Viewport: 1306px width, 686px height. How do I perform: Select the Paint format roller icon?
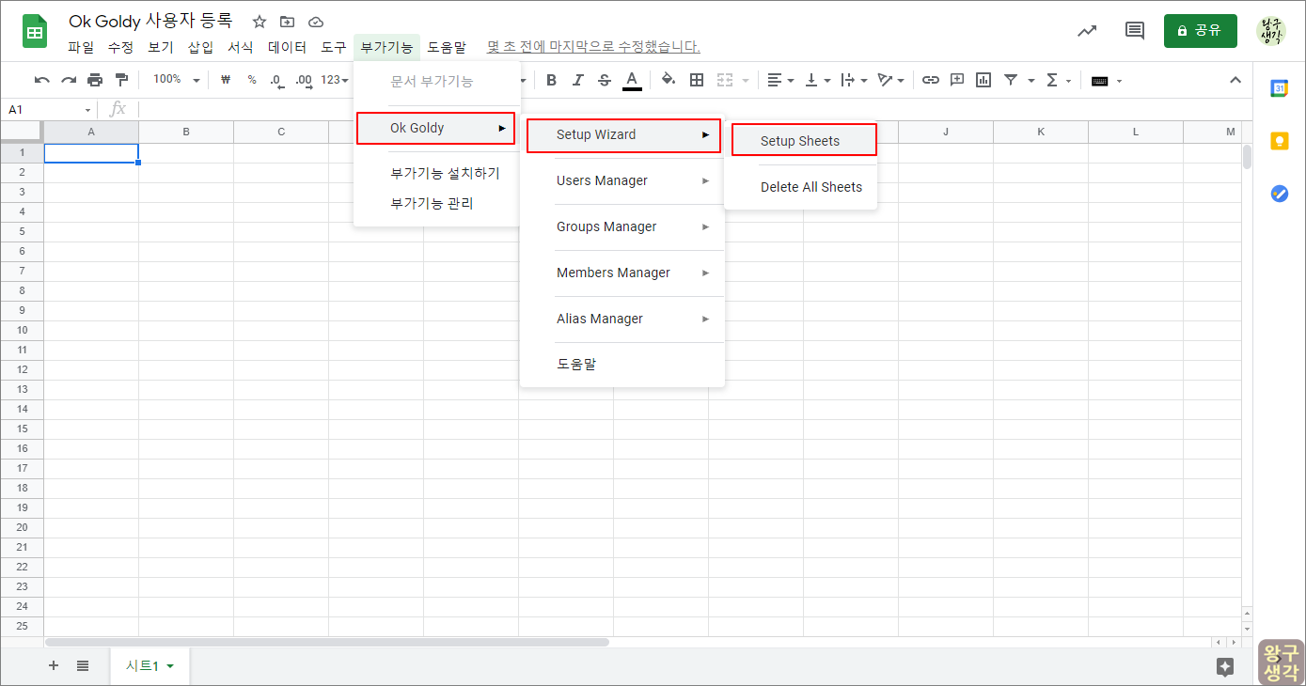(x=121, y=80)
